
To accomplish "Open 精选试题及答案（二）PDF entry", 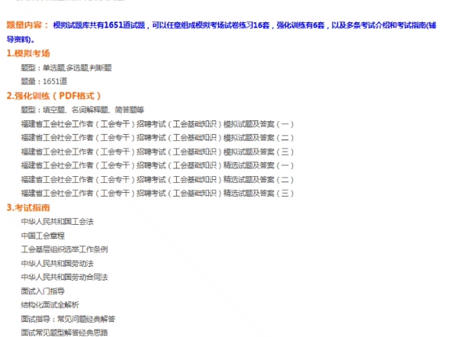I will tap(157, 179).
